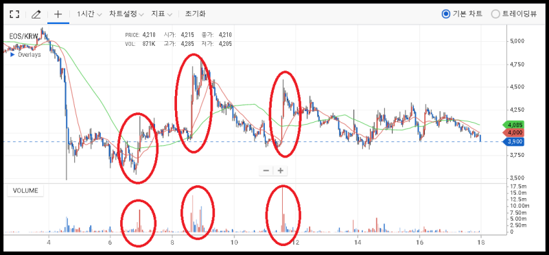
Task: Click the 종가 4,210 close value
Action: click(x=225, y=35)
